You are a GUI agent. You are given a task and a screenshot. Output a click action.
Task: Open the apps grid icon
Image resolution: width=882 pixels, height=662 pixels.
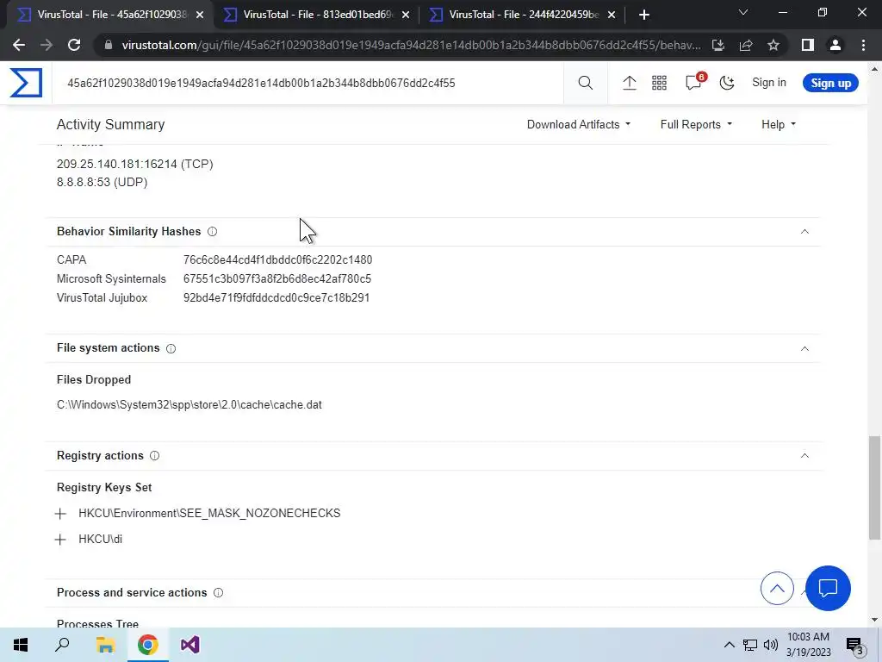pos(659,83)
